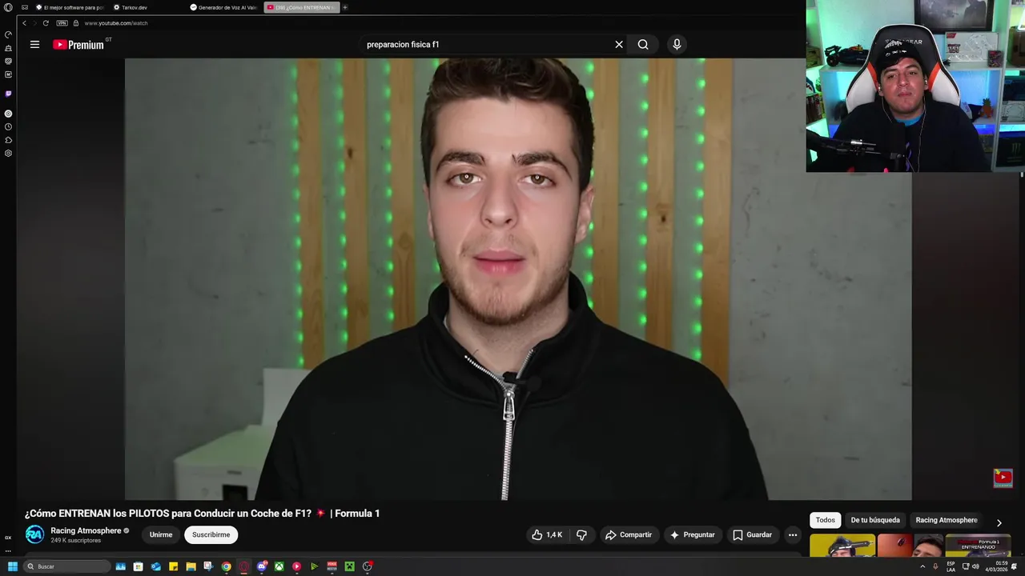Click the video player to pause
This screenshot has height=576, width=1025.
click(518, 278)
